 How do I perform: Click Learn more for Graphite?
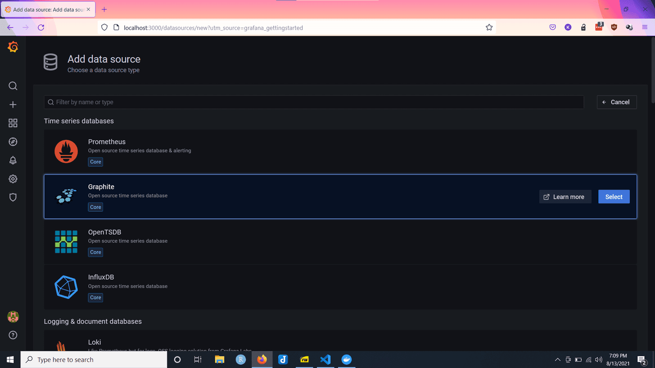[565, 197]
